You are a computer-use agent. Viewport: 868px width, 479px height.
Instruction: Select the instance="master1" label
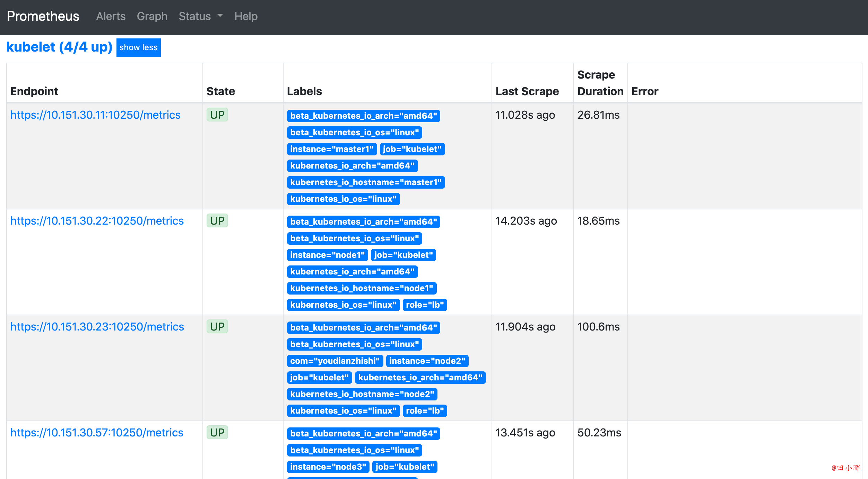click(x=332, y=149)
